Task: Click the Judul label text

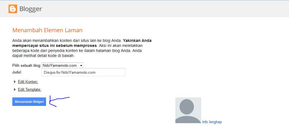Action: (x=17, y=72)
